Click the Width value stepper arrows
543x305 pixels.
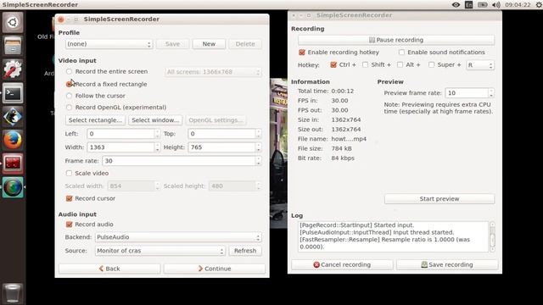[158, 147]
